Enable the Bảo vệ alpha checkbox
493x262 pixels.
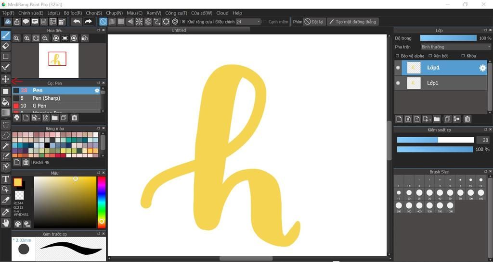397,56
